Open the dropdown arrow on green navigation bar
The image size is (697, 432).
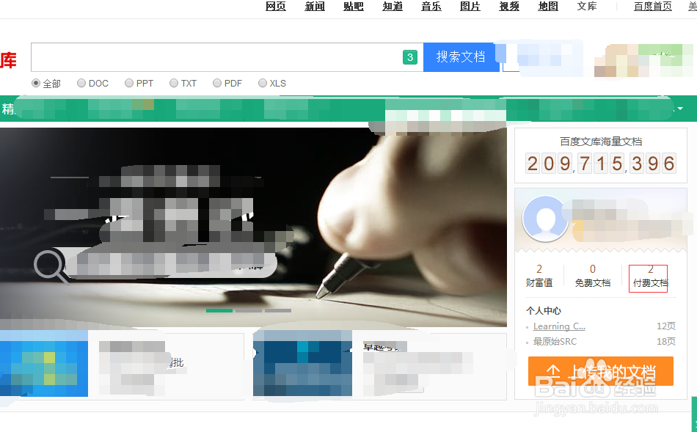pos(680,109)
